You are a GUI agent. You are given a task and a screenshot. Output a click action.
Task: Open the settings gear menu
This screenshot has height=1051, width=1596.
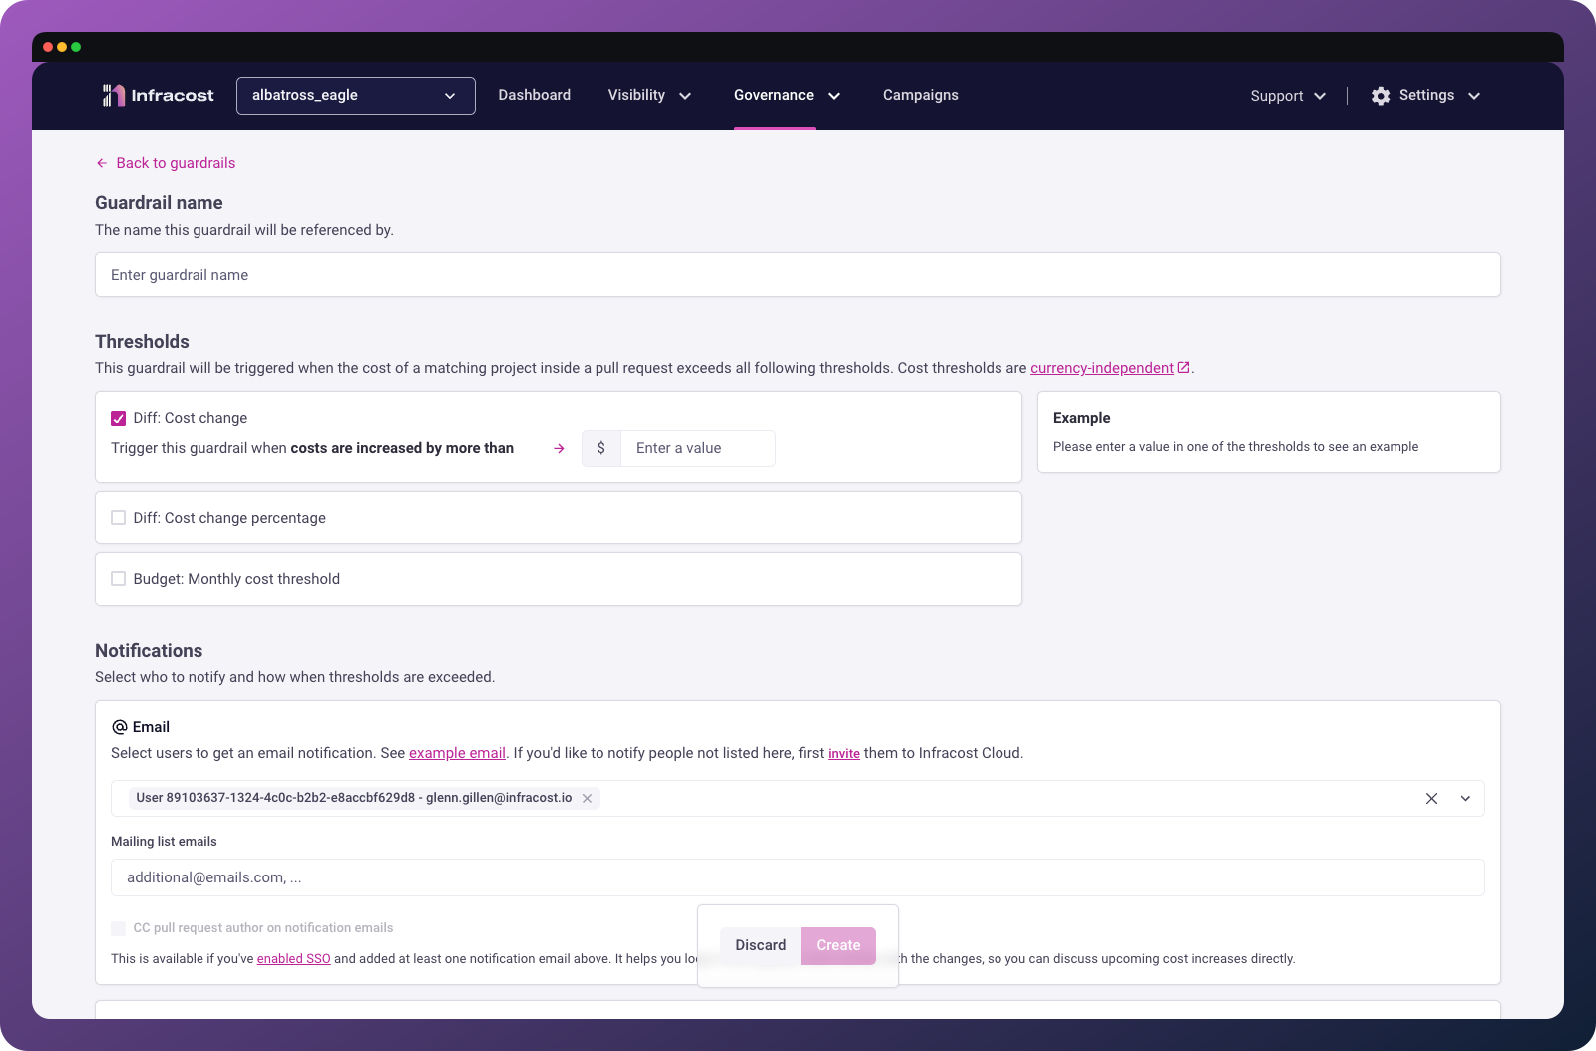tap(1381, 95)
